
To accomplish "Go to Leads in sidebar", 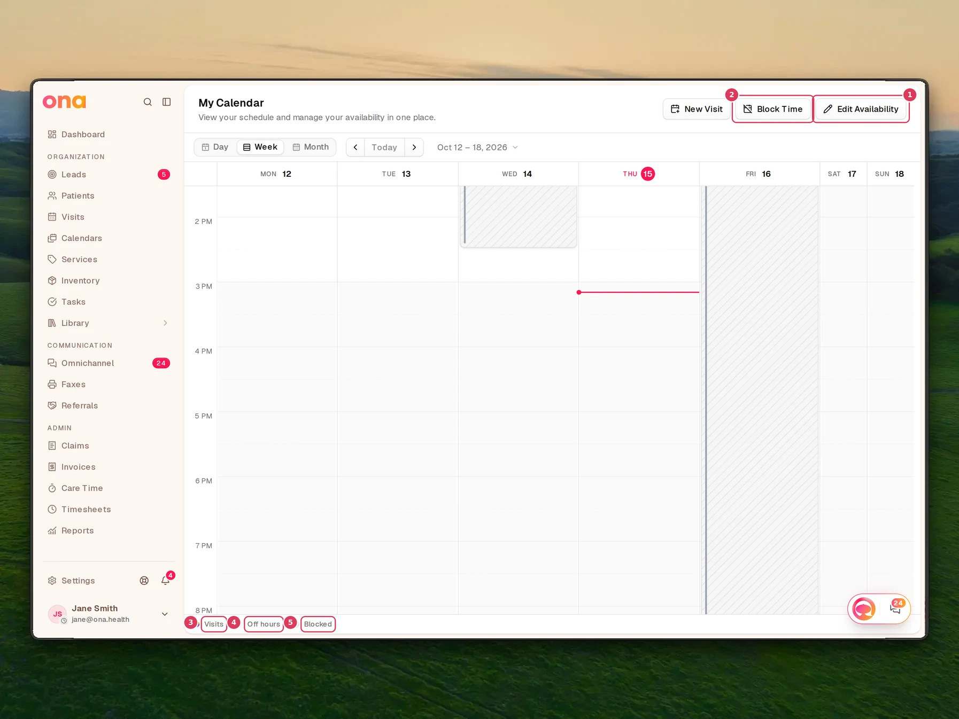I will [x=109, y=175].
